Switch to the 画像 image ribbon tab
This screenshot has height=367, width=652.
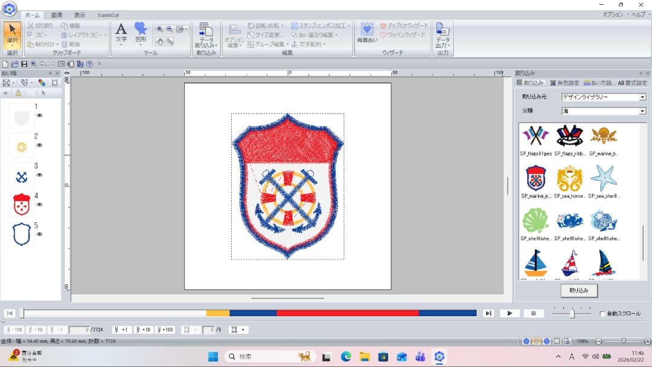pos(57,15)
